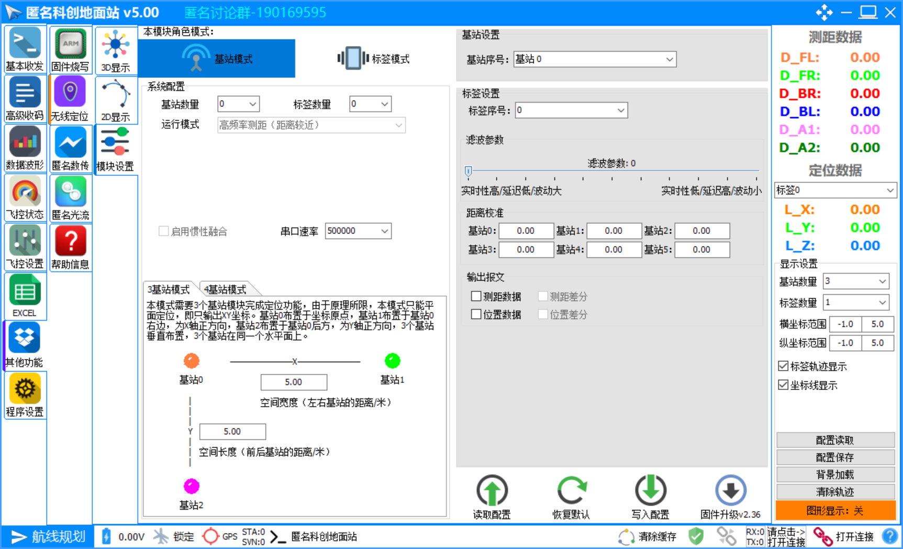Click the 基站5 distance calibration field

(701, 249)
